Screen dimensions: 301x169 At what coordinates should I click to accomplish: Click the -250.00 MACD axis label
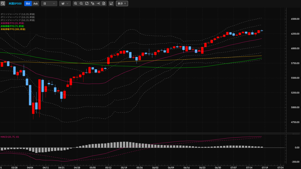pos(295,162)
